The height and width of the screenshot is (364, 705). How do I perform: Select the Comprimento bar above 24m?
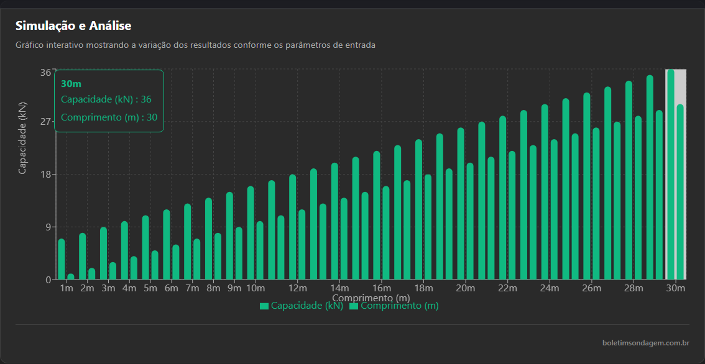coord(554,210)
